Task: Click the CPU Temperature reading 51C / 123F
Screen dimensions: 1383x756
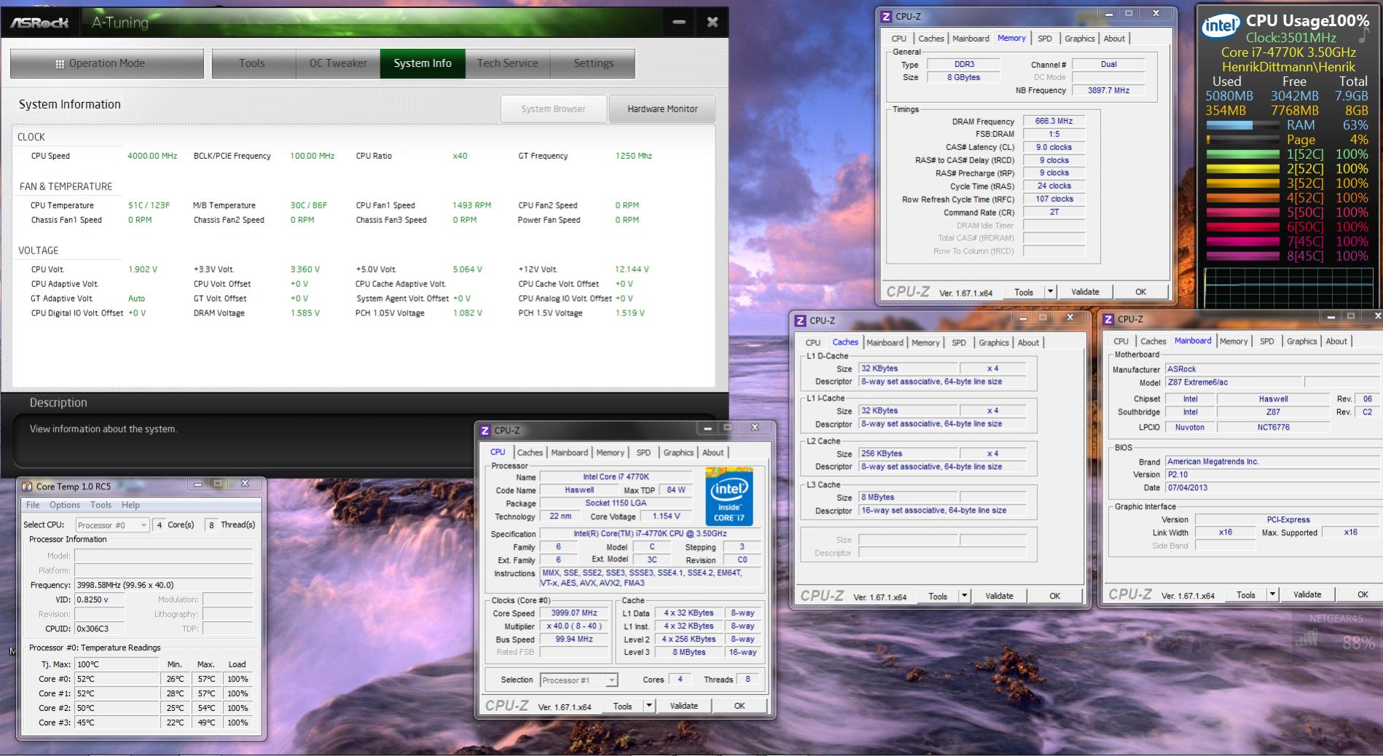Action: coord(149,205)
